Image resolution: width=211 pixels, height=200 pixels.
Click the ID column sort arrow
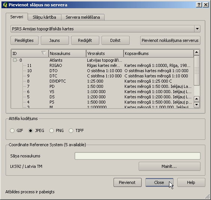click(x=43, y=53)
